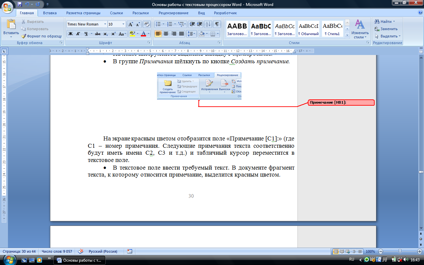424x265 pixels.
Task: Apply subscript formatting
Action: 105,34
